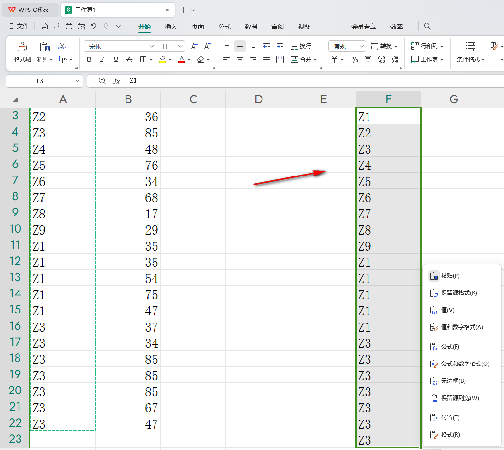The height and width of the screenshot is (450, 504).
Task: Click the Copy icon in ribbon
Action: (x=63, y=59)
